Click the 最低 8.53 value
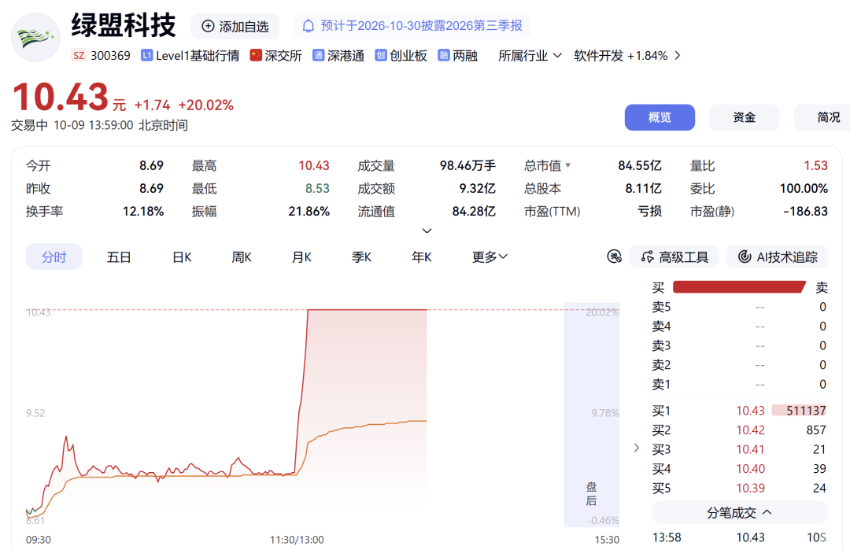This screenshot has width=850, height=550. pos(317,188)
